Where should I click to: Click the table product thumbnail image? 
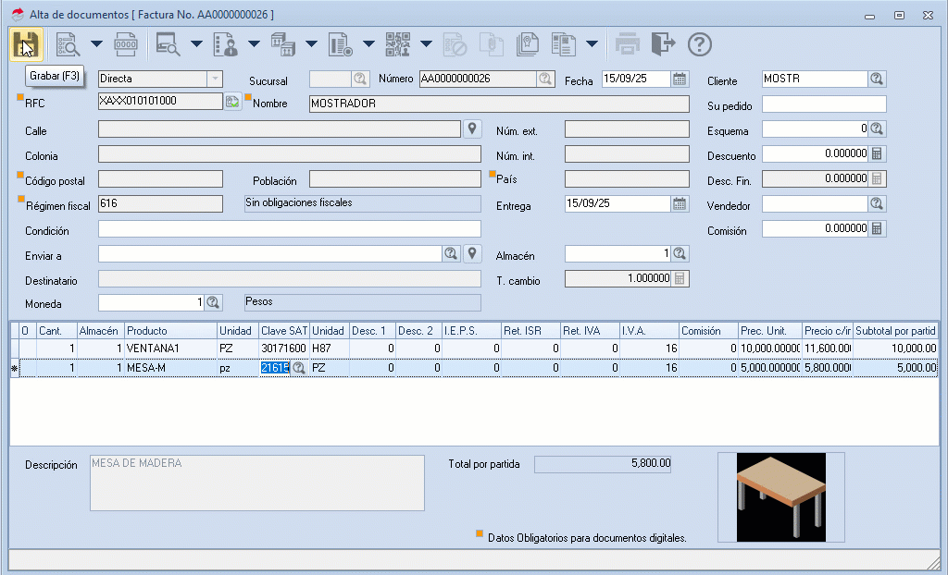(x=780, y=496)
